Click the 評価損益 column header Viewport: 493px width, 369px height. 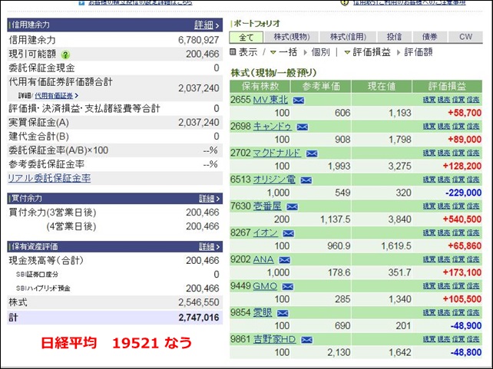tap(447, 87)
